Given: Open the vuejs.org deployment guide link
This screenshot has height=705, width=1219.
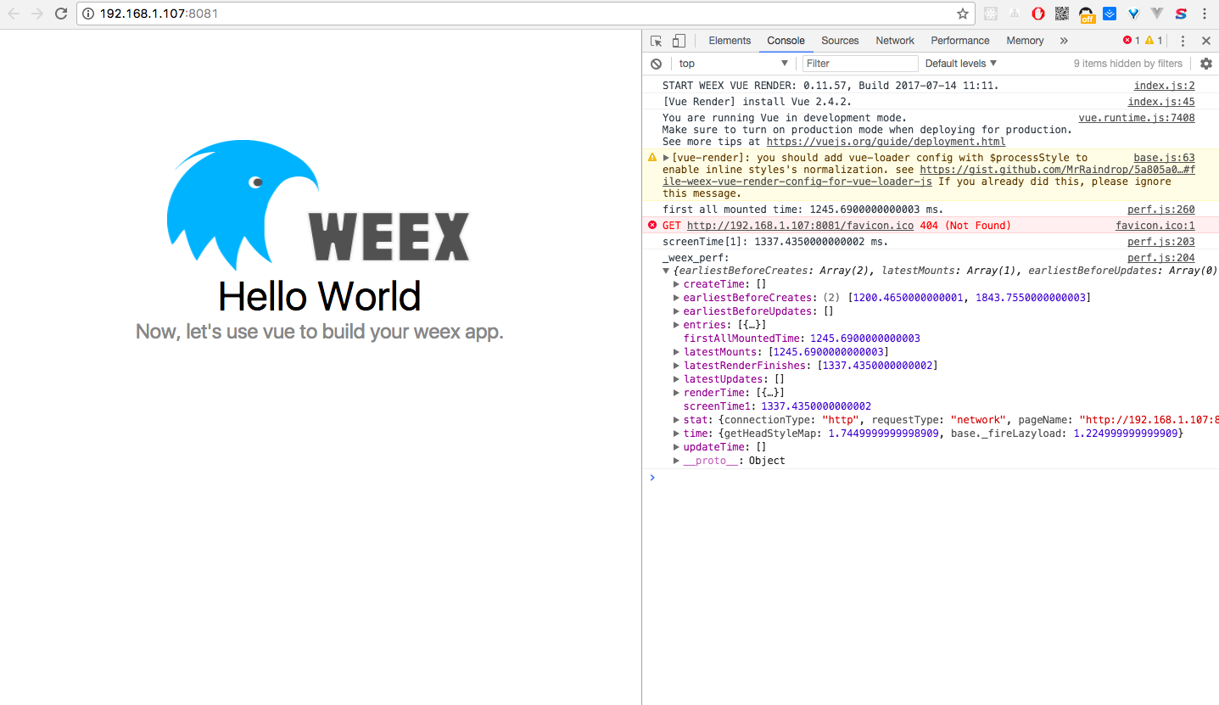Looking at the screenshot, I should coord(886,142).
